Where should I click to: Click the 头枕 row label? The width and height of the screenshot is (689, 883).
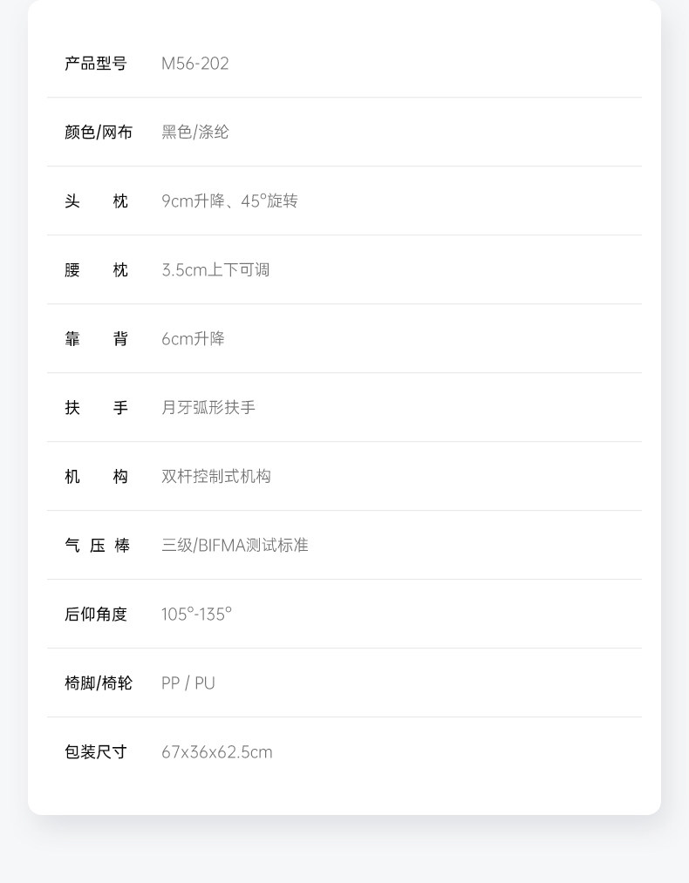coord(96,201)
